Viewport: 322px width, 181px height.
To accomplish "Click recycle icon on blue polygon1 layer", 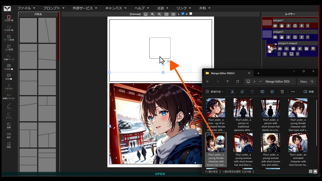I will click(x=295, y=37).
